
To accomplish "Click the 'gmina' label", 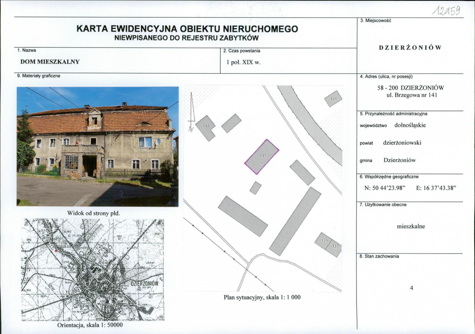I will [366, 161].
